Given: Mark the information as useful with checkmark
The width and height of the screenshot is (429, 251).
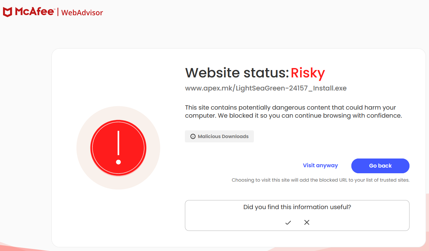Looking at the screenshot, I should (288, 223).
